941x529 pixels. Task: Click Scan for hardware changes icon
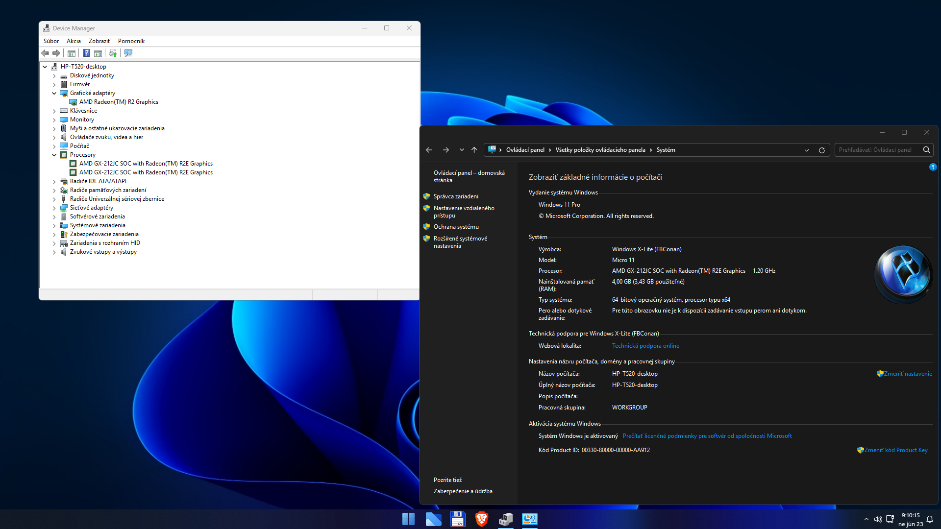click(128, 53)
